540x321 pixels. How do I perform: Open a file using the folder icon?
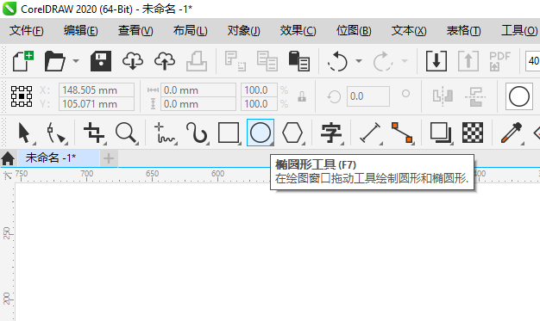(x=54, y=61)
